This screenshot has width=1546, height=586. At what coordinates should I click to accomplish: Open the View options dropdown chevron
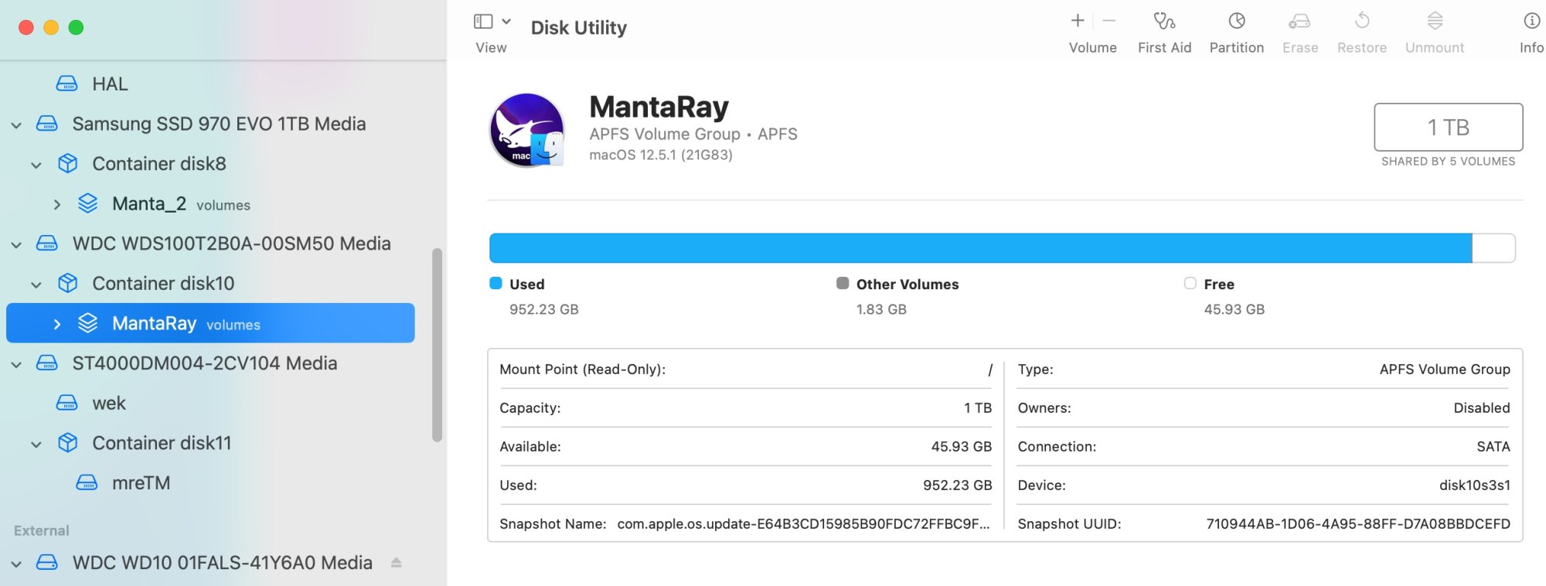click(506, 22)
